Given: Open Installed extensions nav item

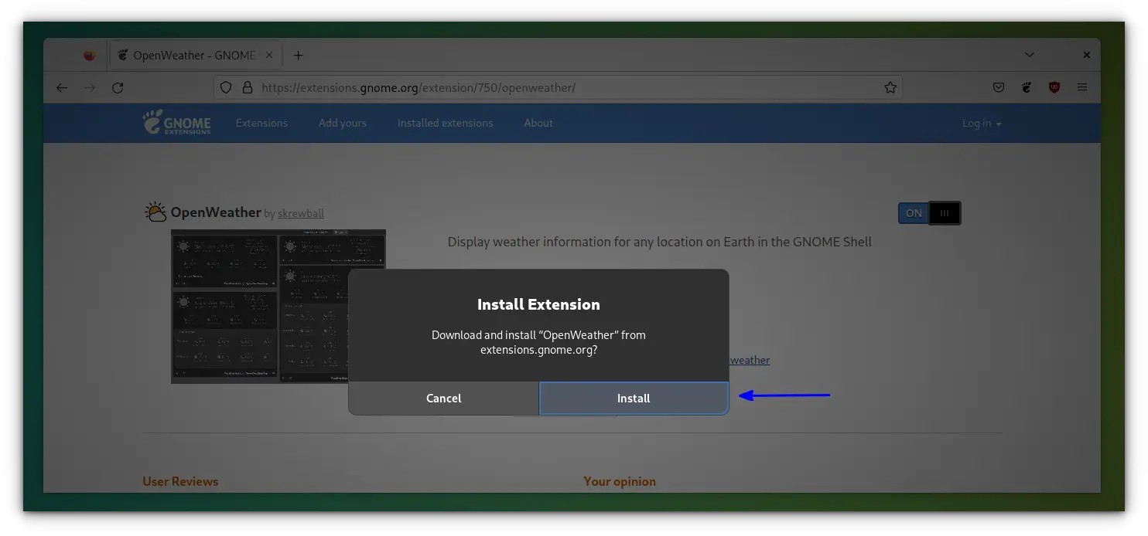Looking at the screenshot, I should [445, 123].
